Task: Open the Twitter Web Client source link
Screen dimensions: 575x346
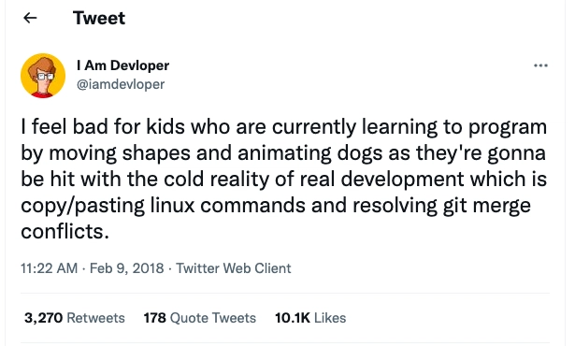Action: pos(233,268)
